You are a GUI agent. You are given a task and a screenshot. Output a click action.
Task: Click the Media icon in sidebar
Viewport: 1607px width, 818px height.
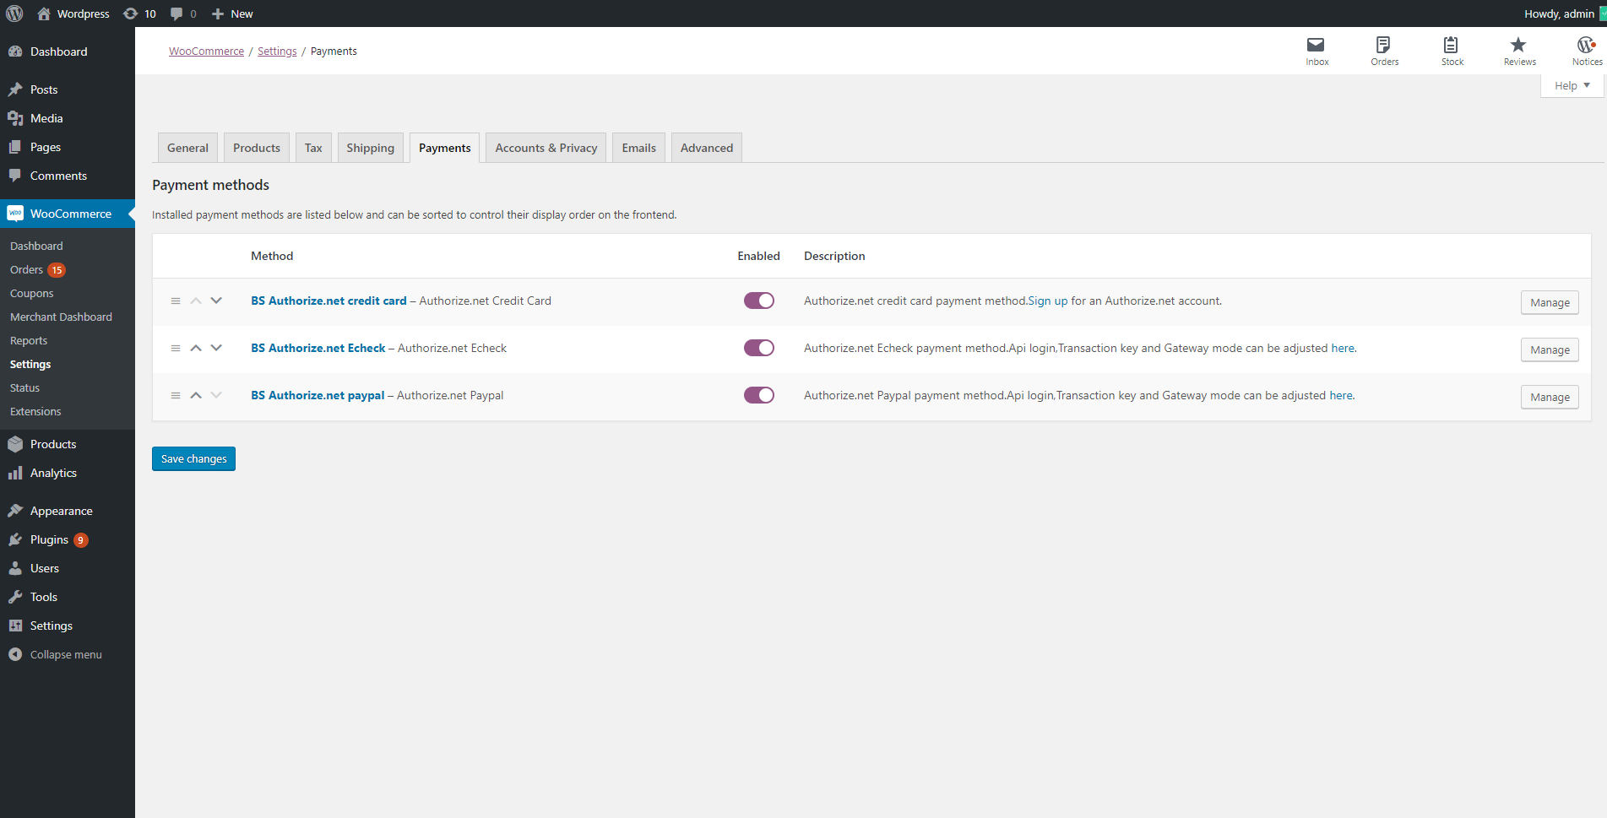coord(15,118)
